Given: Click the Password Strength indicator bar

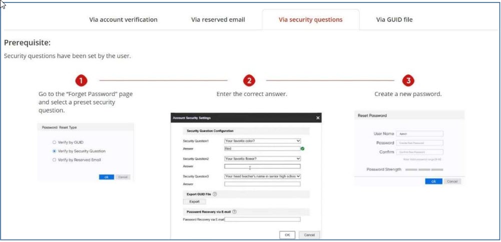Looking at the screenshot, I should click(424, 170).
